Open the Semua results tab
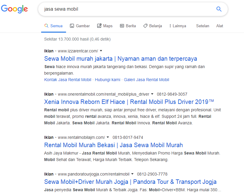 click(54, 26)
